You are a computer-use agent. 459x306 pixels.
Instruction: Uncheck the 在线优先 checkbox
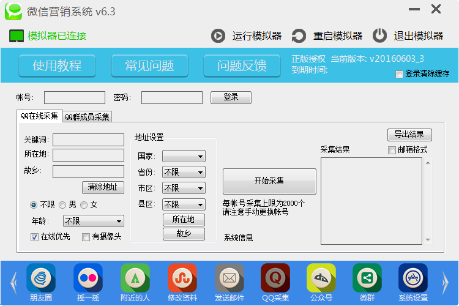tap(35, 237)
